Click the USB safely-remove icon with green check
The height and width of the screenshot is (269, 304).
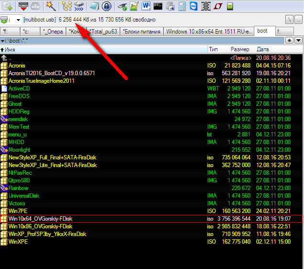[122, 6]
